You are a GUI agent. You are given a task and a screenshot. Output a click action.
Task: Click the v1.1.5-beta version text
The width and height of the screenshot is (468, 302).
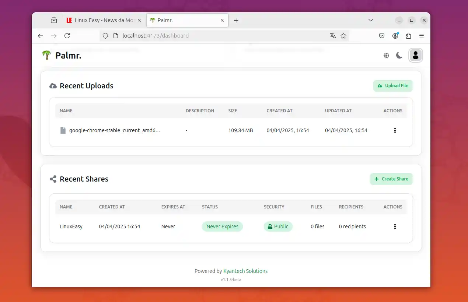231,280
